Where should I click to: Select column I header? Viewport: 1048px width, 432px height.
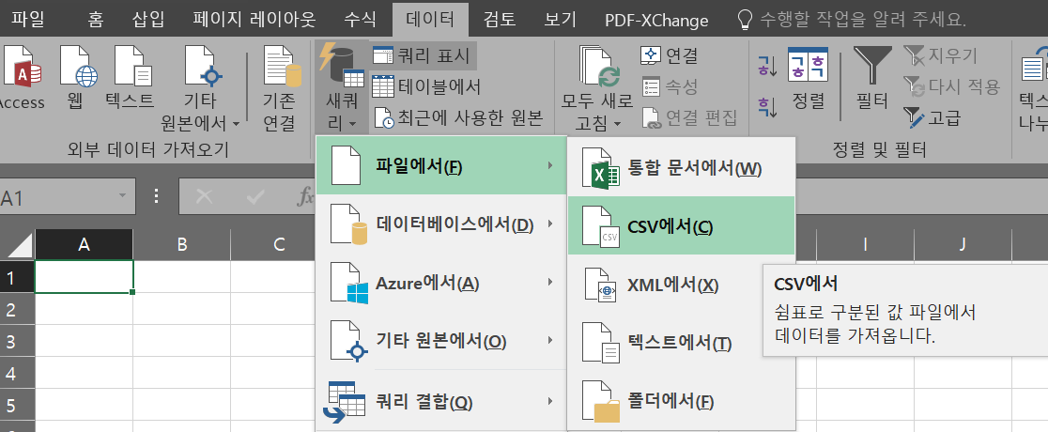865,245
